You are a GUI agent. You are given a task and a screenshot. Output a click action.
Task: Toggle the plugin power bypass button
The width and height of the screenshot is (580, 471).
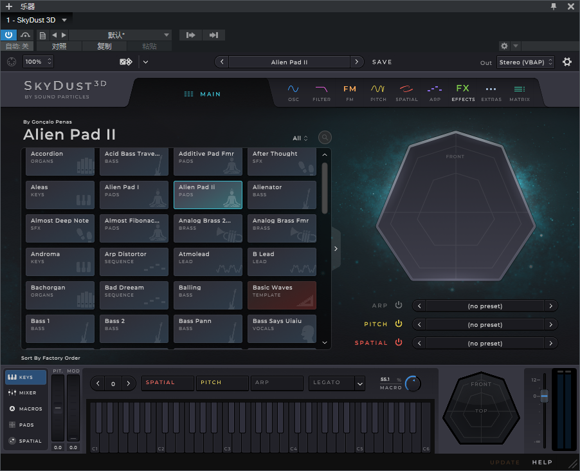pyautogui.click(x=8, y=35)
